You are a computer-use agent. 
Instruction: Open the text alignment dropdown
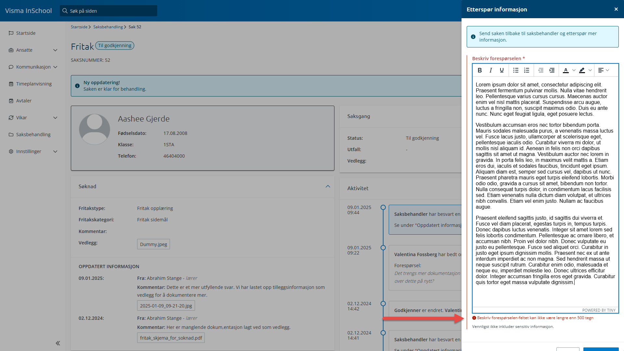[604, 70]
